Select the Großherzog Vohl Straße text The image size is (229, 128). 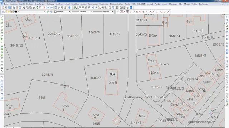pyautogui.click(x=145, y=97)
